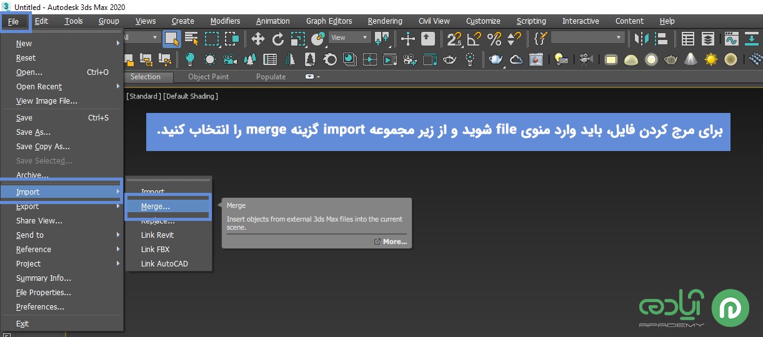Select Link AutoCAD in submenu
Image resolution: width=763 pixels, height=337 pixels.
point(169,263)
